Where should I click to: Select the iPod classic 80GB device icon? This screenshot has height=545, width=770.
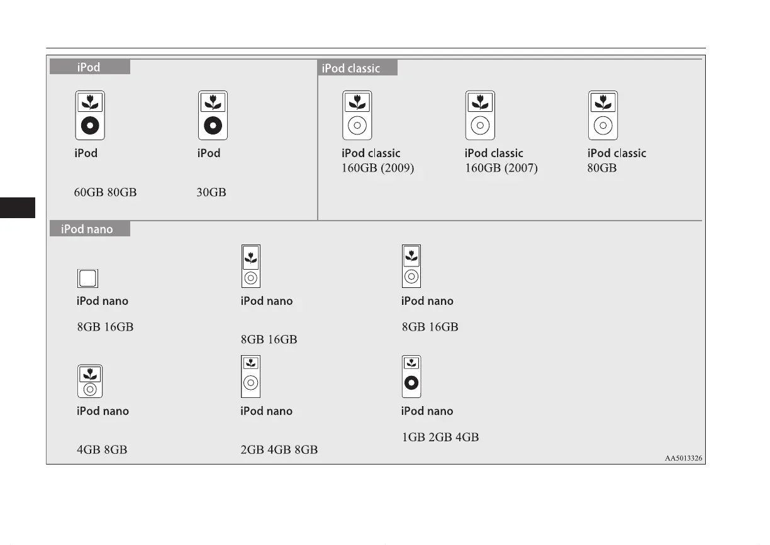pyautogui.click(x=603, y=116)
